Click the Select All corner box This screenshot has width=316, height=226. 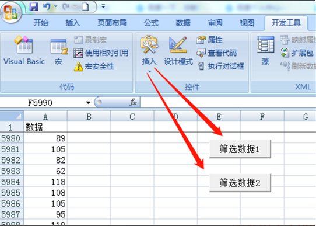coord(12,116)
